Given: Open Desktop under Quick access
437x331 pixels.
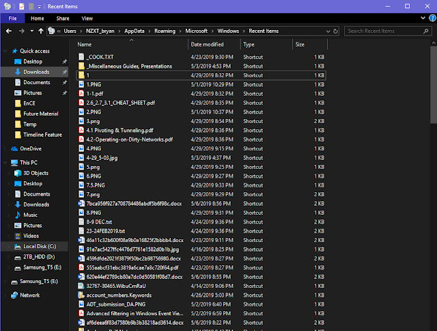Looking at the screenshot, I should 33,62.
